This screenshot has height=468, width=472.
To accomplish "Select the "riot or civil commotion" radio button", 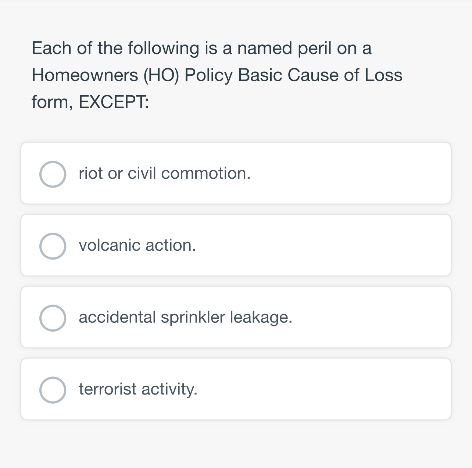I will click(x=53, y=174).
